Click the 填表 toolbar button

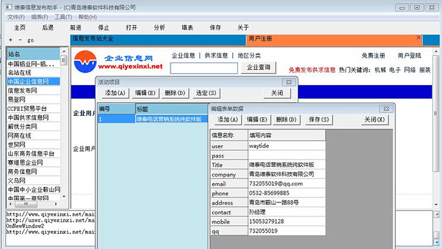(187, 28)
